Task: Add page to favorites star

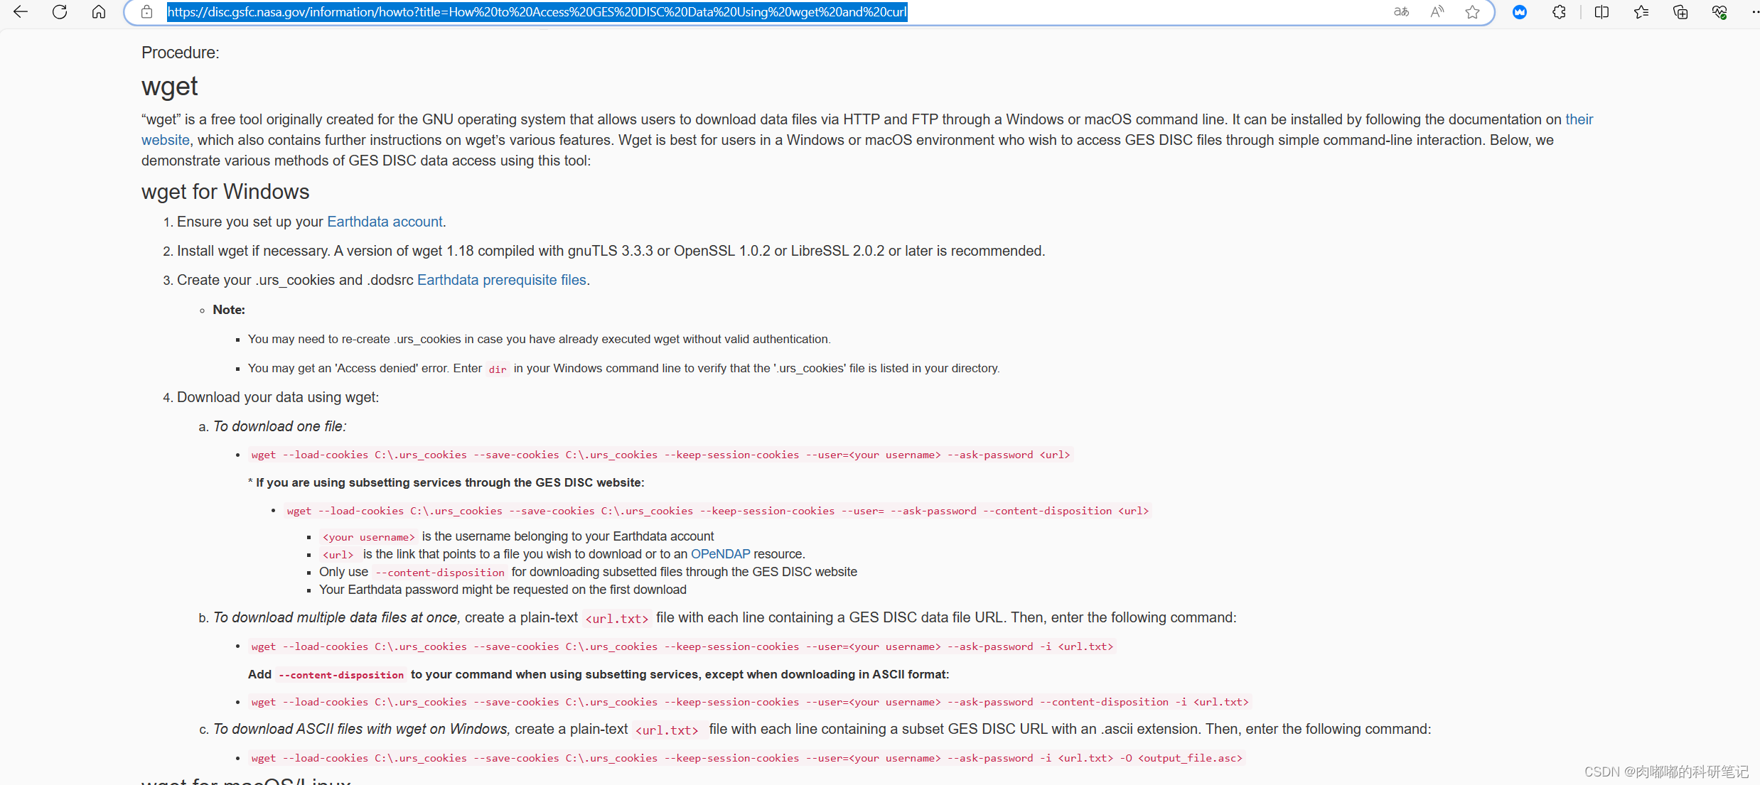Action: 1473,12
